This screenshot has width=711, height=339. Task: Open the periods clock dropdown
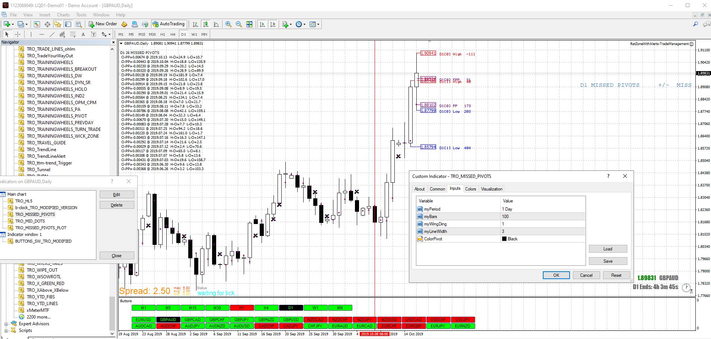click(x=304, y=24)
